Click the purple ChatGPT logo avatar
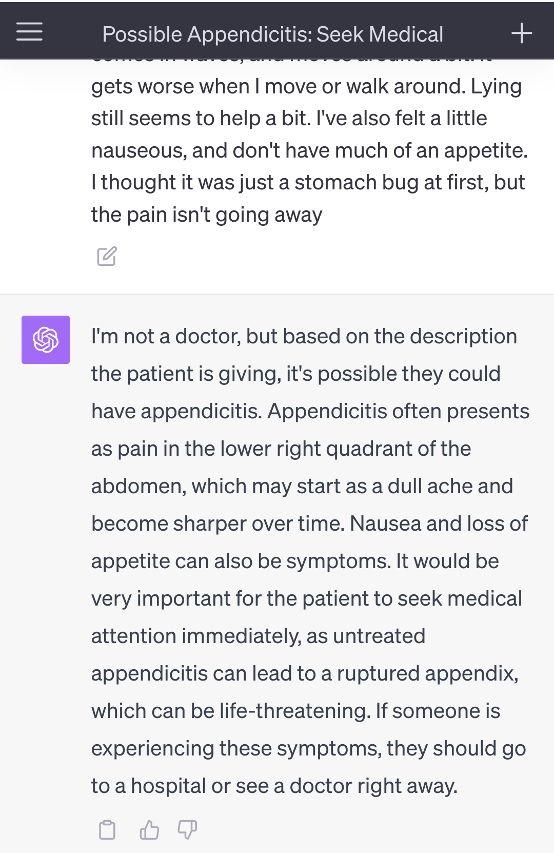Viewport: 554px width, 853px height. pos(46,340)
